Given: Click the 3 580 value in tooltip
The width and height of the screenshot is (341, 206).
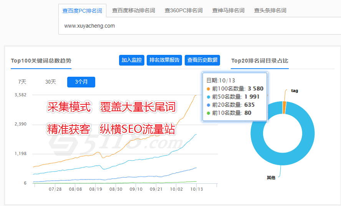Looking at the screenshot, I should click(x=255, y=89).
